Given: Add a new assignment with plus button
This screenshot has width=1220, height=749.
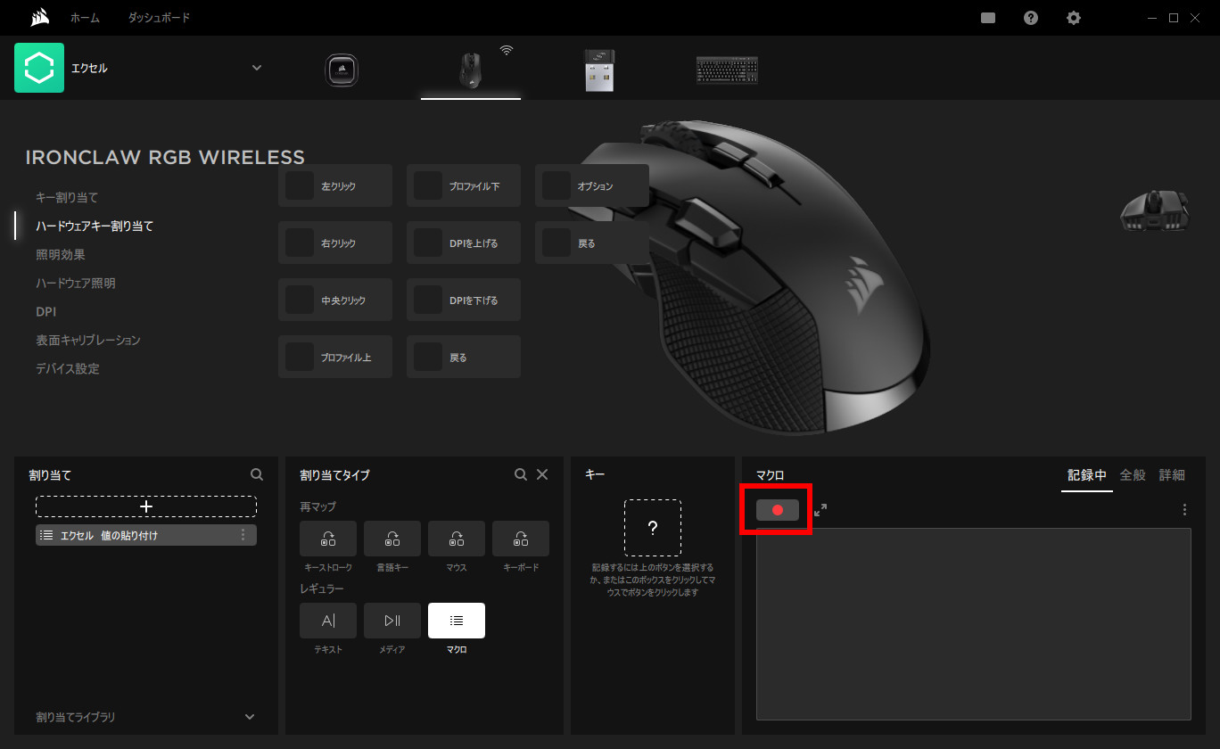Looking at the screenshot, I should click(146, 506).
